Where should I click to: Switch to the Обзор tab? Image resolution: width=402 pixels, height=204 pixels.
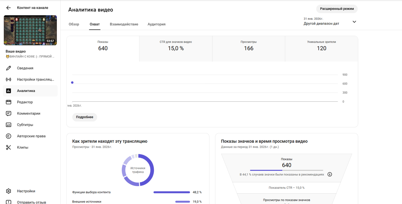coord(74,24)
